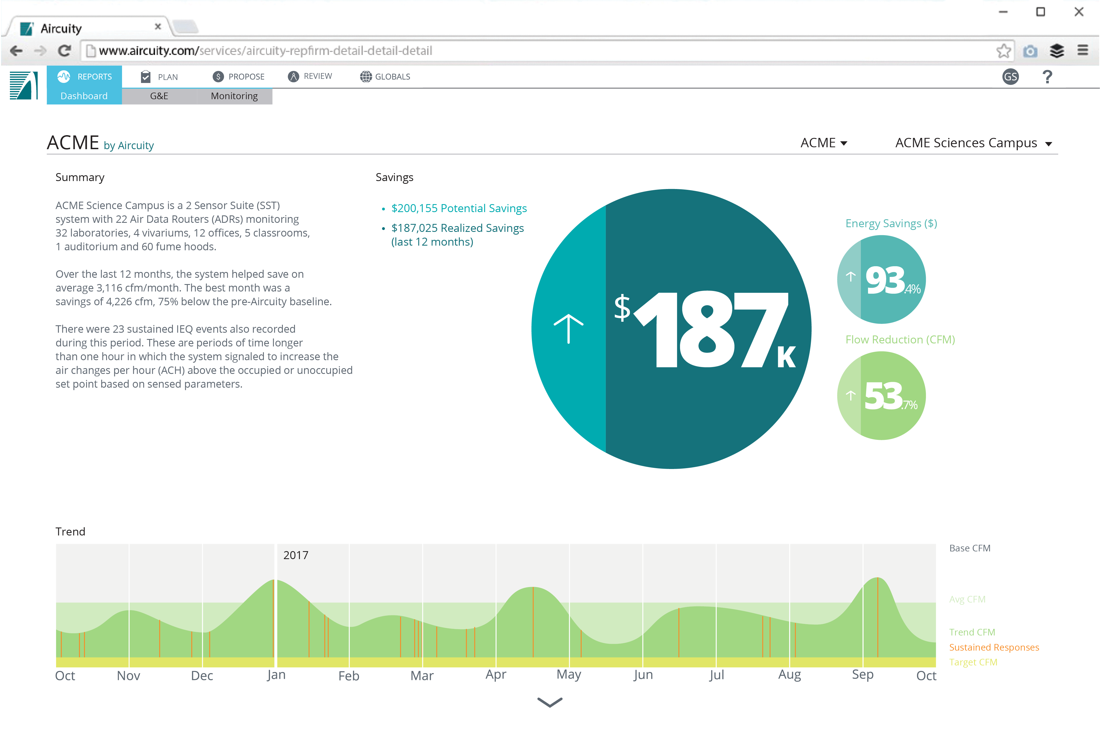The height and width of the screenshot is (733, 1100).
Task: Click the Summary heading
Action: 80,177
